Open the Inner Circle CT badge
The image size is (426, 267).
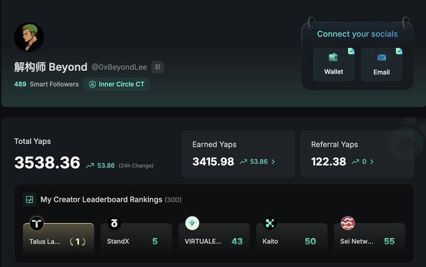[117, 84]
